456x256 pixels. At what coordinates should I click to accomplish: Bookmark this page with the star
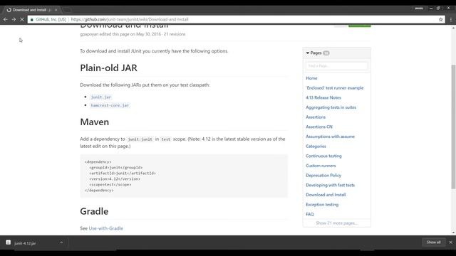click(440, 19)
